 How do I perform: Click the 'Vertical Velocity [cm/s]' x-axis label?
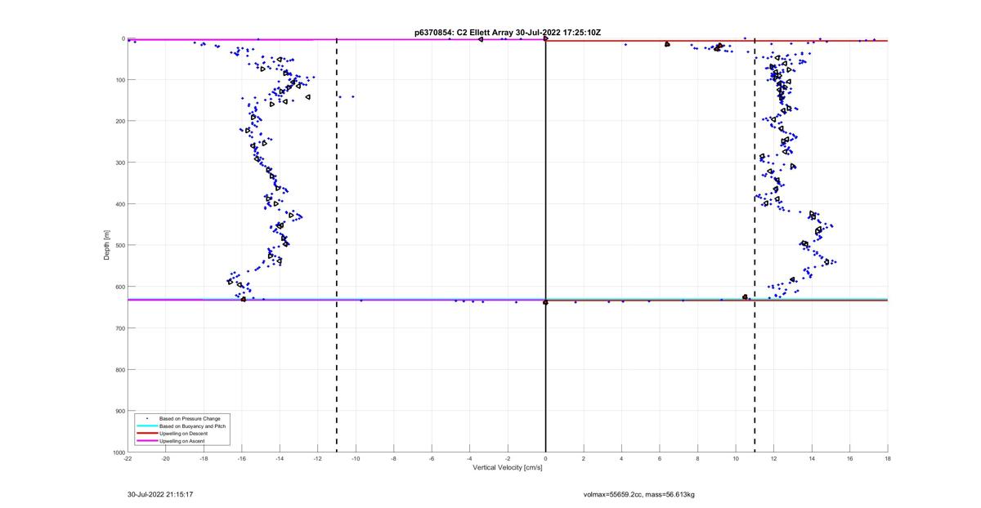click(508, 468)
